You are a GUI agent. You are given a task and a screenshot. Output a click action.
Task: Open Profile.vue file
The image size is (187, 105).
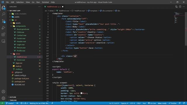(x=21, y=51)
